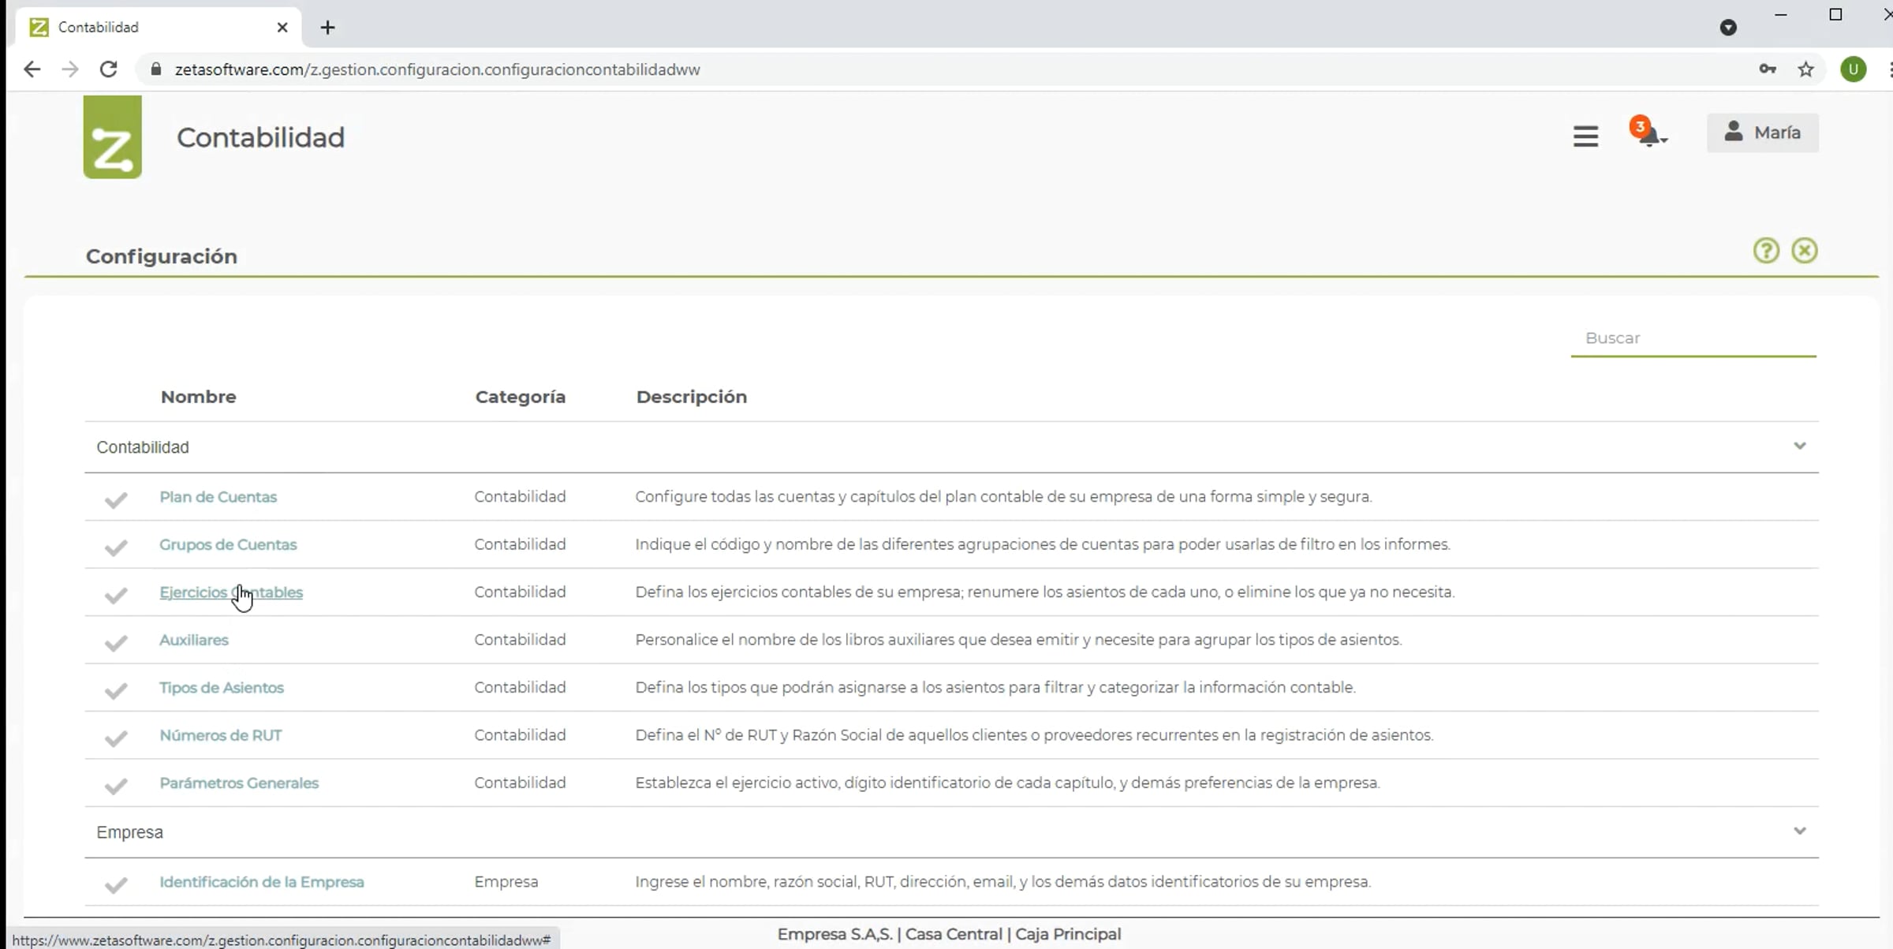1893x949 pixels.
Task: Click the password key icon in address bar
Action: pos(1768,69)
